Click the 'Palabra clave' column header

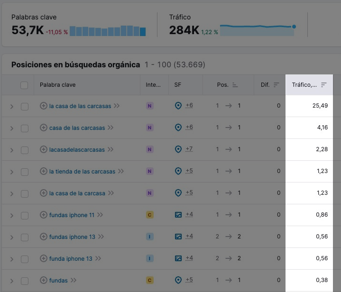point(57,85)
